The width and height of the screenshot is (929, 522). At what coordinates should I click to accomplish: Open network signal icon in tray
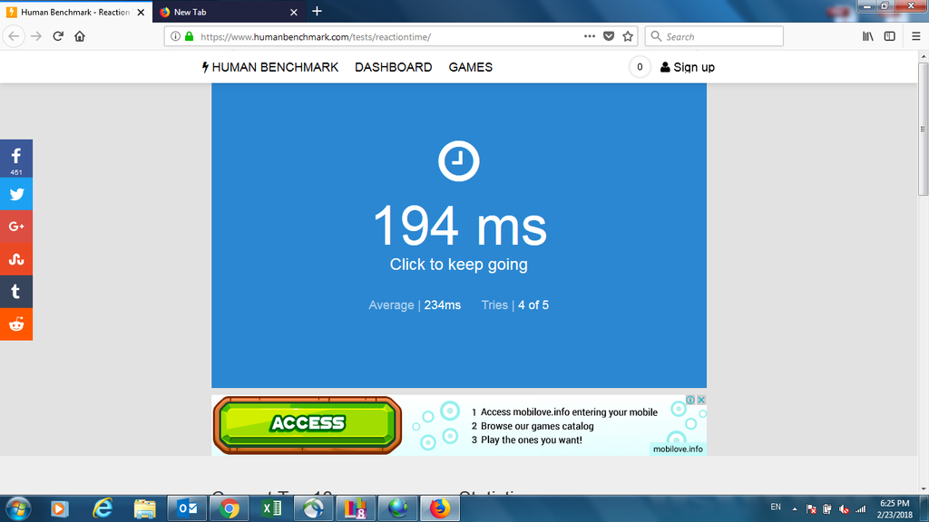(861, 509)
